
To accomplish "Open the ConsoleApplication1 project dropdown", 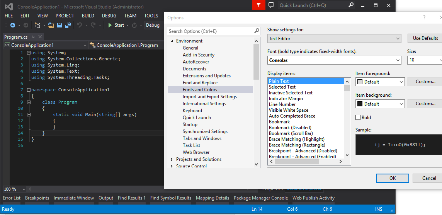I will (x=45, y=45).
